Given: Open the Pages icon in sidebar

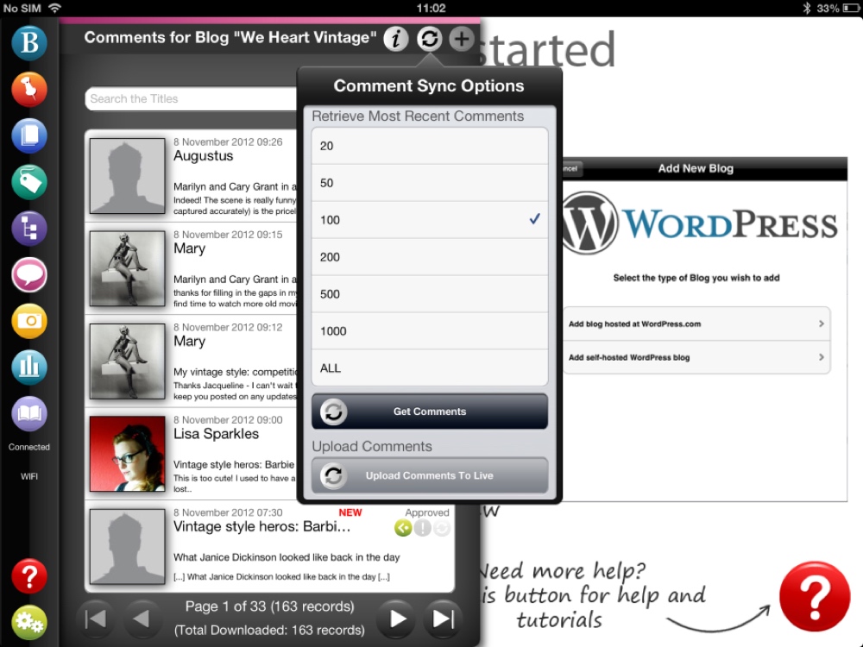Looking at the screenshot, I should [x=29, y=135].
